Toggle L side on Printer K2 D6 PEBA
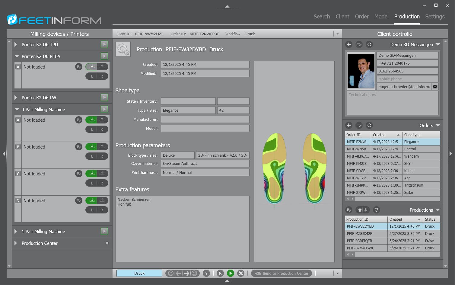455x285 pixels. pos(92,76)
